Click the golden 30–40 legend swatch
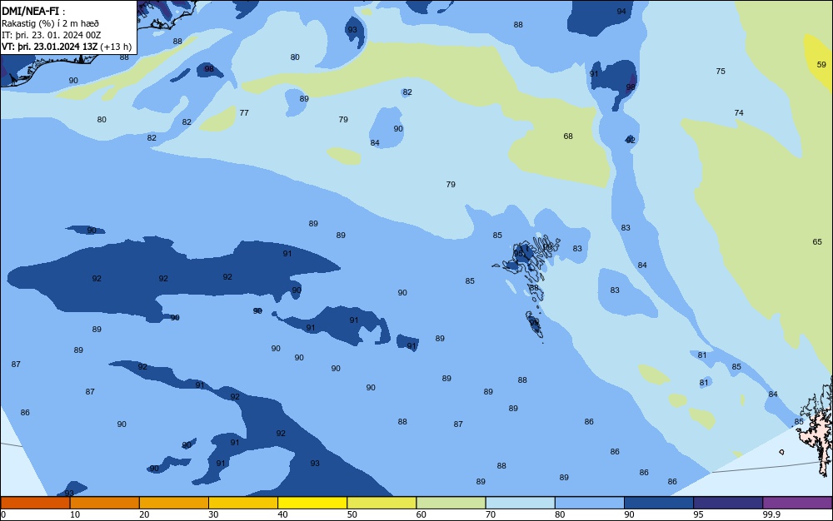This screenshot has width=833, height=521. click(x=242, y=503)
